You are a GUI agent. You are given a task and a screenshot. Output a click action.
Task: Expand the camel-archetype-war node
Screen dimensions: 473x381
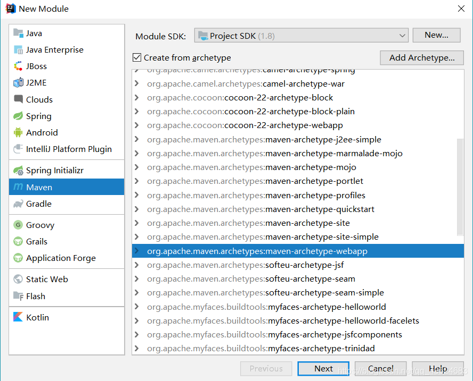click(137, 83)
